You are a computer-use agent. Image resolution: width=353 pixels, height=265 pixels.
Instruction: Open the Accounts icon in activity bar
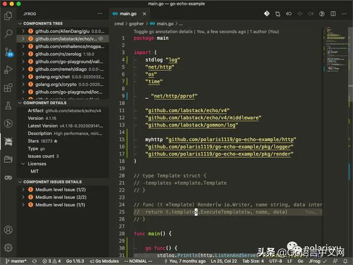(8, 230)
